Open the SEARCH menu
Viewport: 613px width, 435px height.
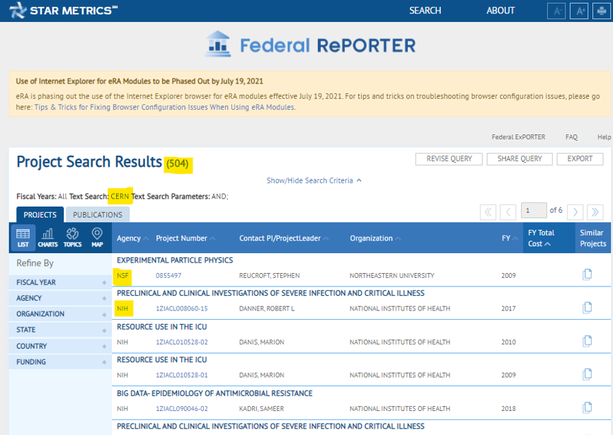coord(425,11)
